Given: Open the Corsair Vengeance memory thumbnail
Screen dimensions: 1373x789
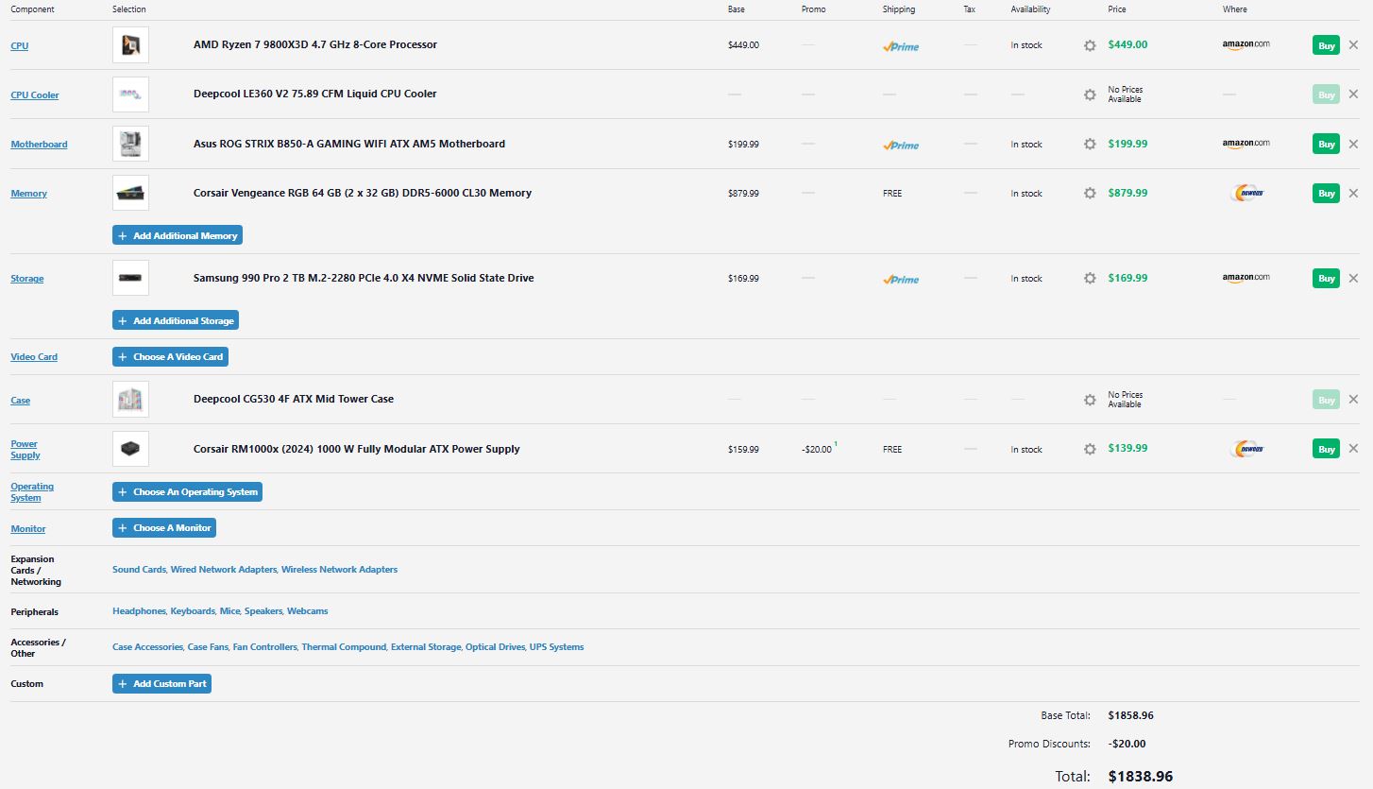Looking at the screenshot, I should [x=130, y=193].
